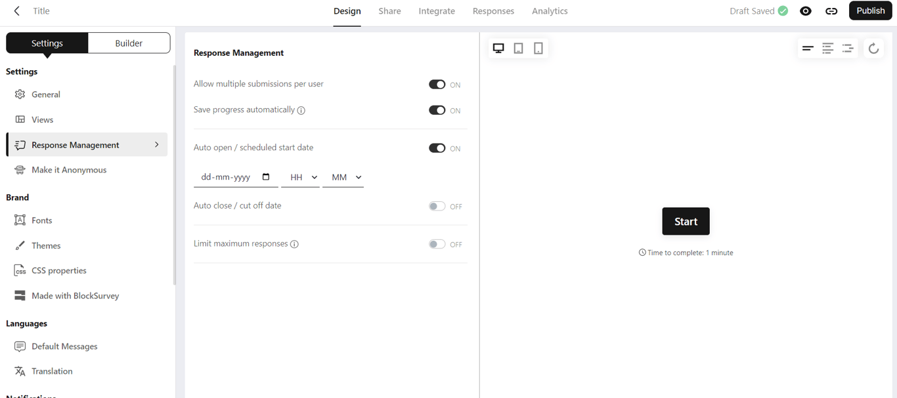Screen dimensions: 897x398
Task: Refresh the form preview
Action: (873, 49)
